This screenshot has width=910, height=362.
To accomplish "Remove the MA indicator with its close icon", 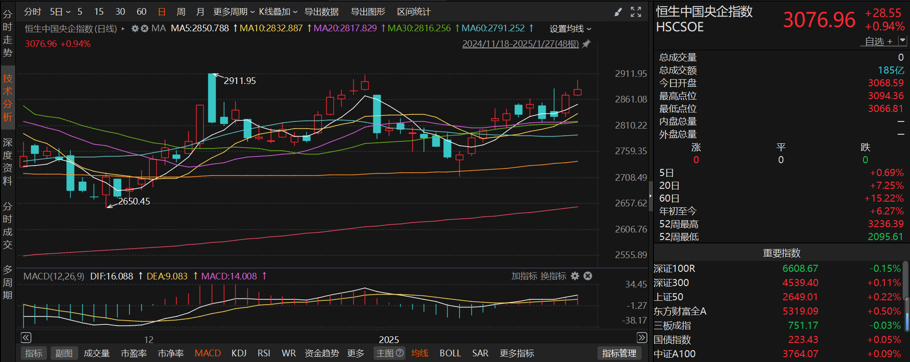I will (145, 28).
